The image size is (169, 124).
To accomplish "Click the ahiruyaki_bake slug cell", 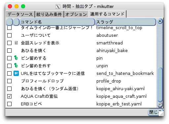I will pyautogui.click(x=112, y=51).
